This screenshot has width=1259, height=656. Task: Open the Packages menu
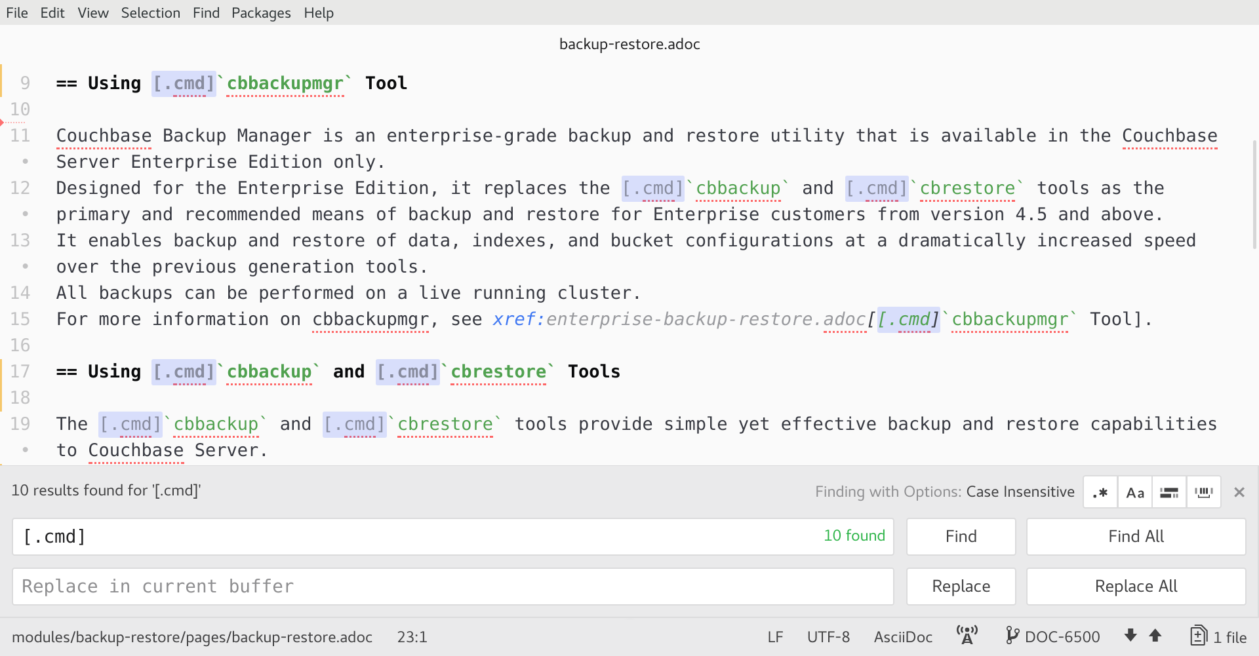coord(261,13)
